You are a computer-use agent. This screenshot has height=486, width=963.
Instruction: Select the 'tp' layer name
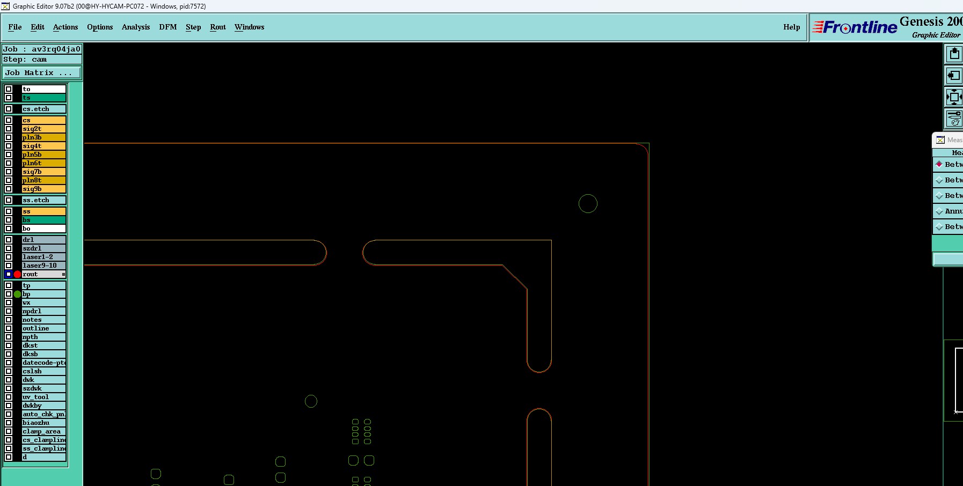tap(44, 285)
